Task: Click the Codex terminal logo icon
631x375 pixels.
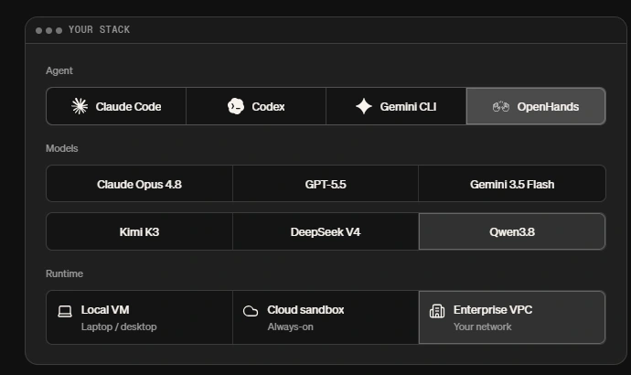Action: [236, 106]
